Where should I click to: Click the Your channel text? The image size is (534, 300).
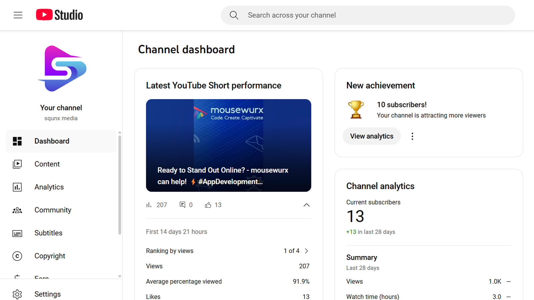pyautogui.click(x=61, y=108)
